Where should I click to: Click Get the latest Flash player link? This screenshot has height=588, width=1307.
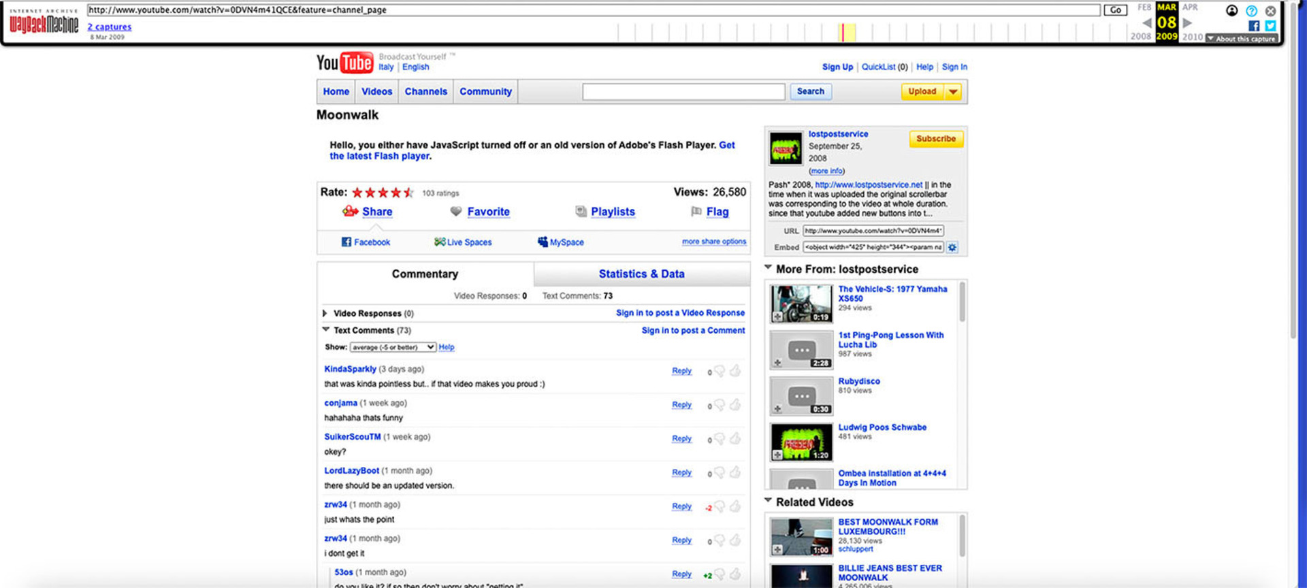[532, 150]
